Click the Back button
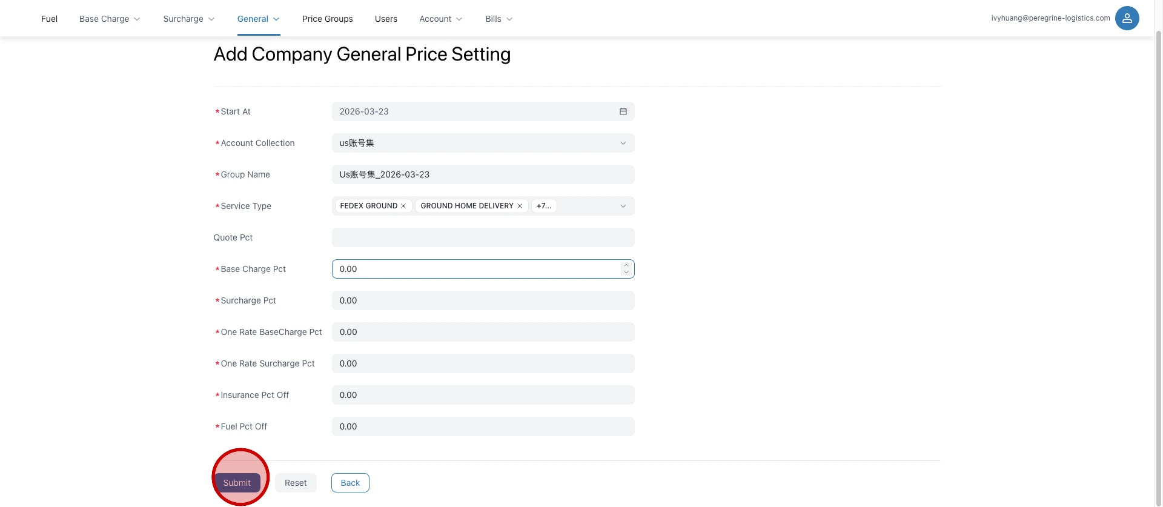 tap(350, 483)
